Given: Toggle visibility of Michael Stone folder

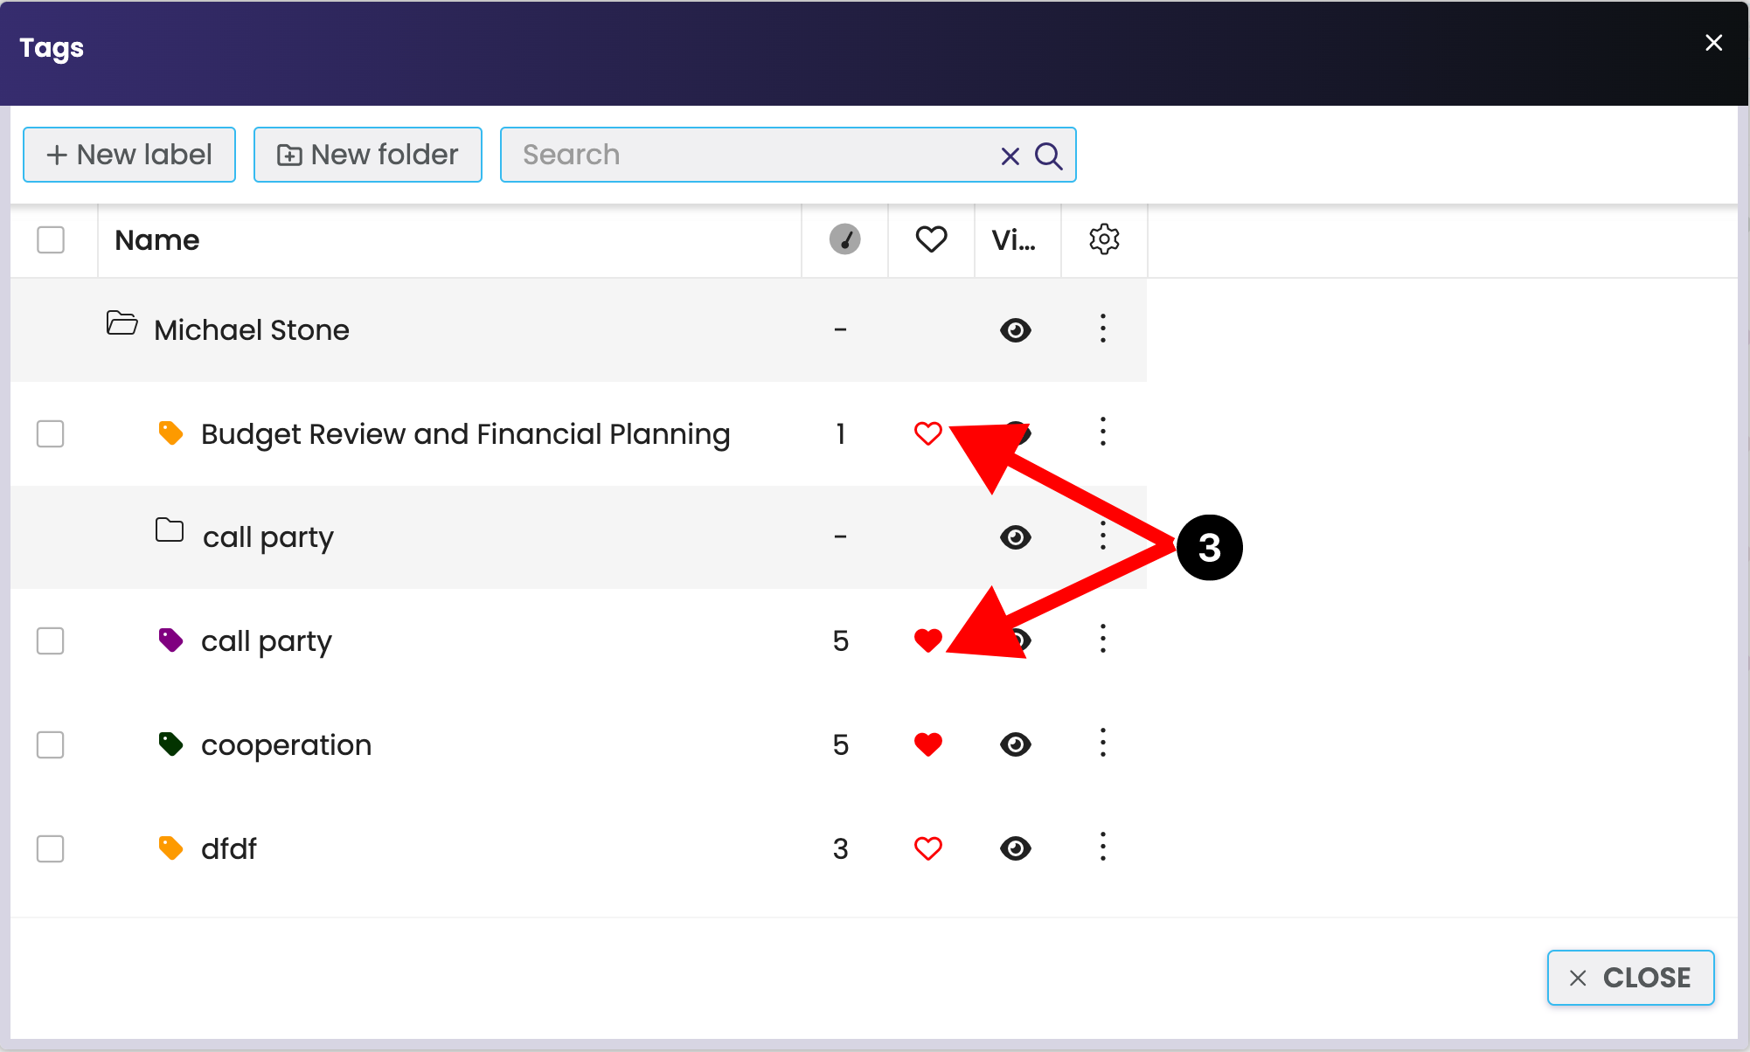Looking at the screenshot, I should tap(1015, 330).
